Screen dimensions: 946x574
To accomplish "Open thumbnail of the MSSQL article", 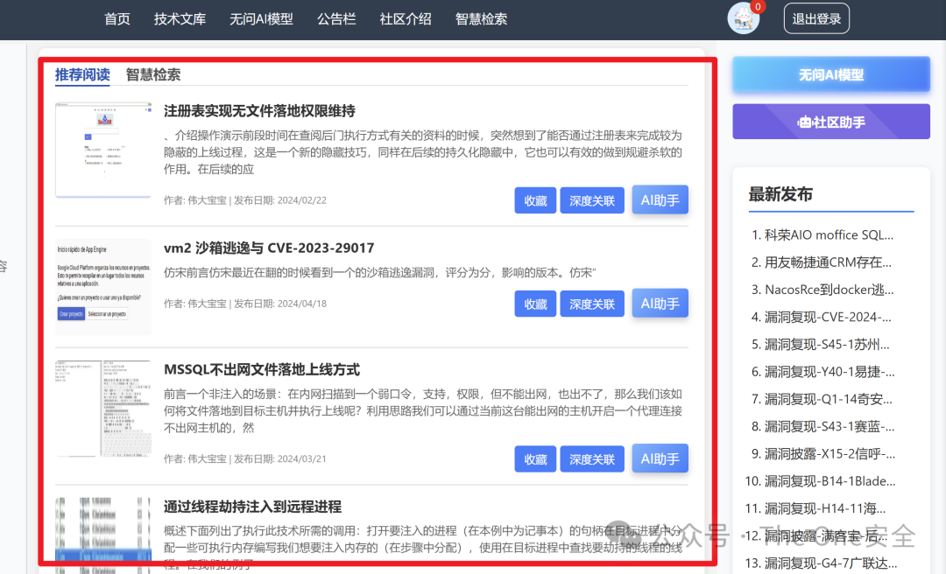I will [x=103, y=409].
